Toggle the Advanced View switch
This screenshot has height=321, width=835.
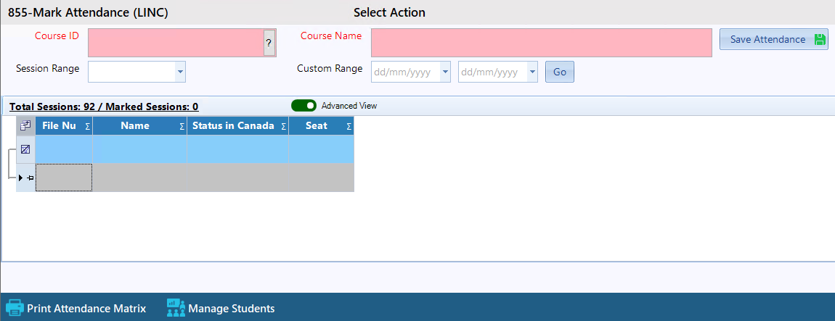tap(304, 106)
